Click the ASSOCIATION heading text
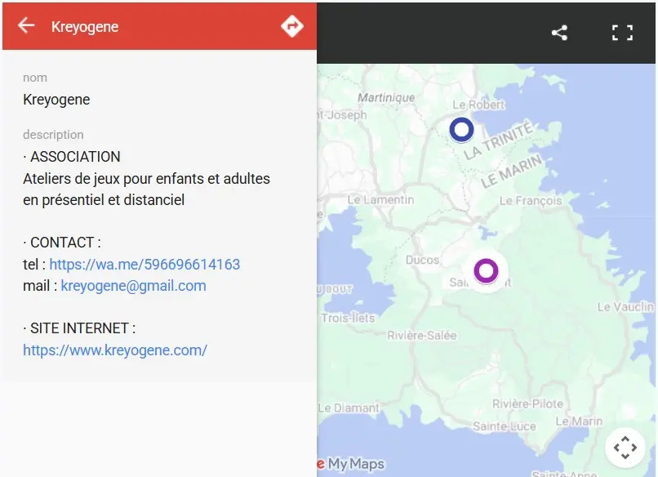The height and width of the screenshot is (477, 658). click(x=75, y=157)
